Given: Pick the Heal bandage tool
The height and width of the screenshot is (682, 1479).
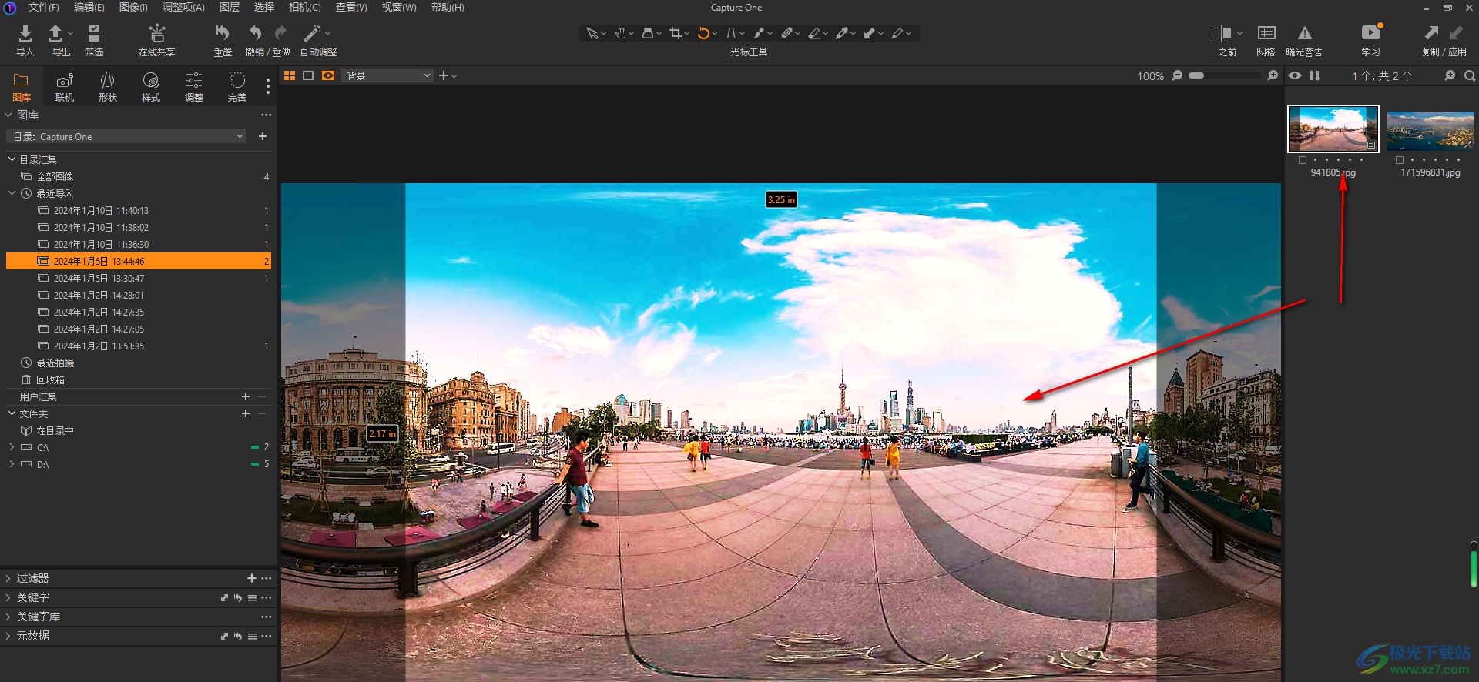Looking at the screenshot, I should point(786,33).
